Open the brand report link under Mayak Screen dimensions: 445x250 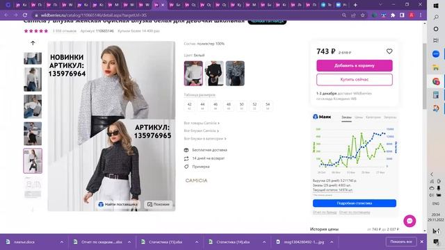(x=325, y=212)
